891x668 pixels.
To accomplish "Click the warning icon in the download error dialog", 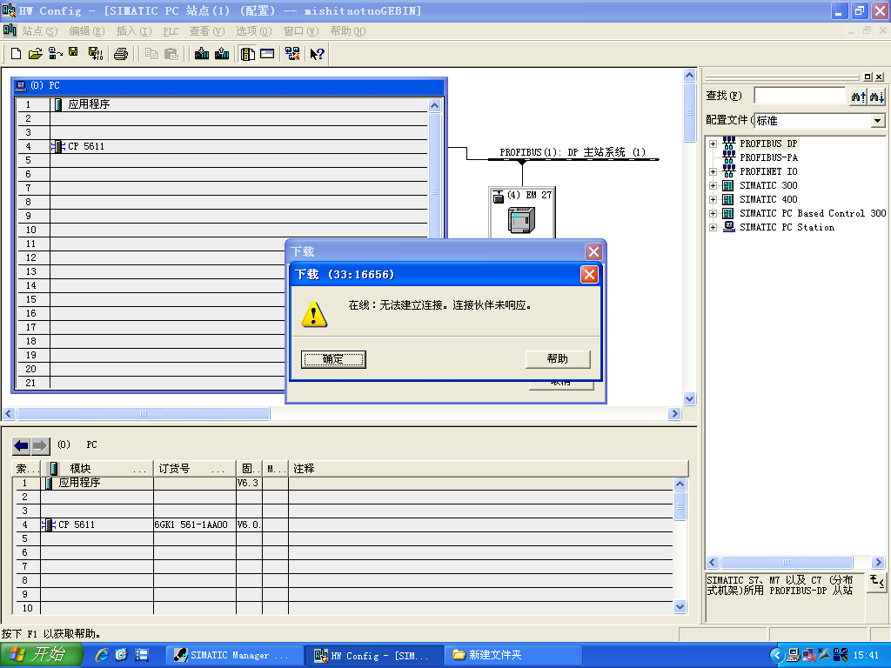I will point(314,314).
